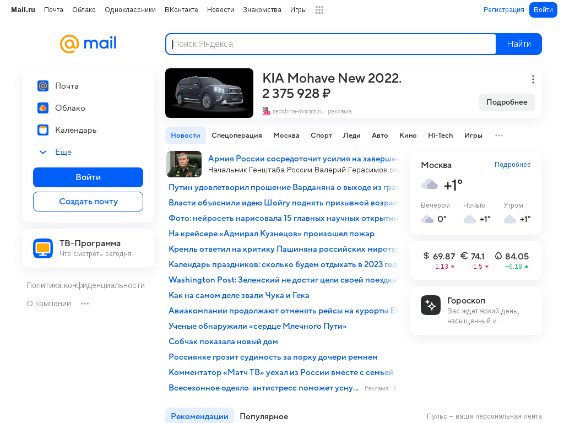
Task: Click Подробнее button on the KIA ad
Action: (x=507, y=102)
